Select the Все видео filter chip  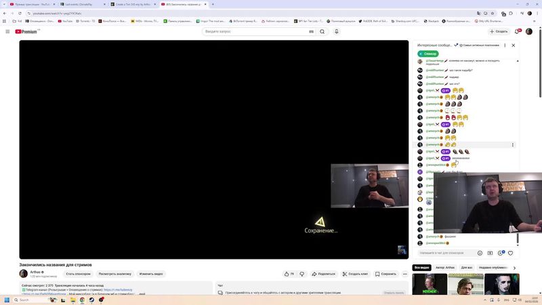click(x=422, y=268)
